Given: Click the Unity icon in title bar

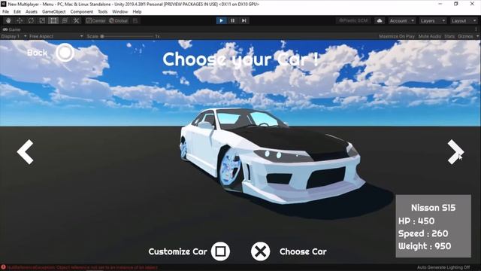Looking at the screenshot, I should tap(4, 4).
